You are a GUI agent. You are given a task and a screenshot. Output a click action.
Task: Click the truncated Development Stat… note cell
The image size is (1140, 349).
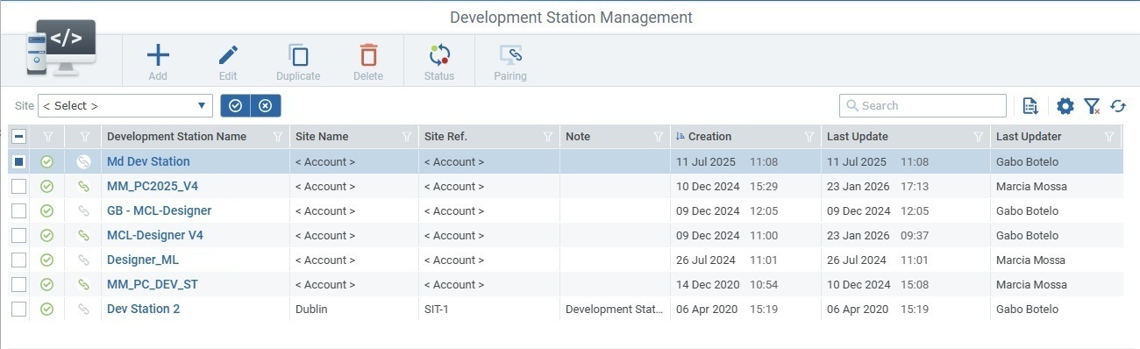615,309
